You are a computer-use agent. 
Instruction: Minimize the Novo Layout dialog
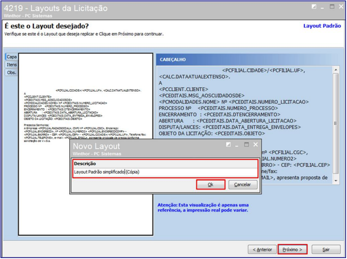tap(236, 145)
